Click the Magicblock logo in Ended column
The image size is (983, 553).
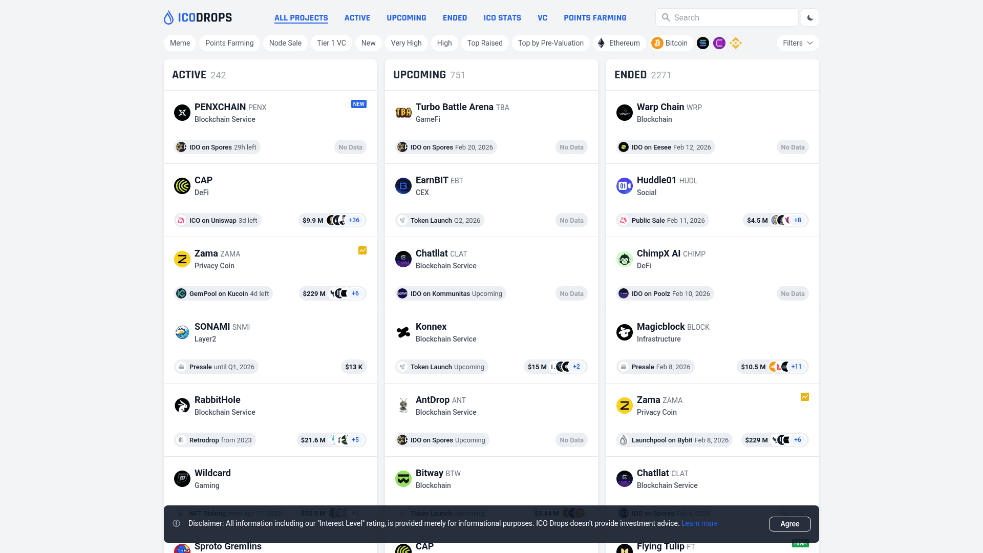point(624,332)
